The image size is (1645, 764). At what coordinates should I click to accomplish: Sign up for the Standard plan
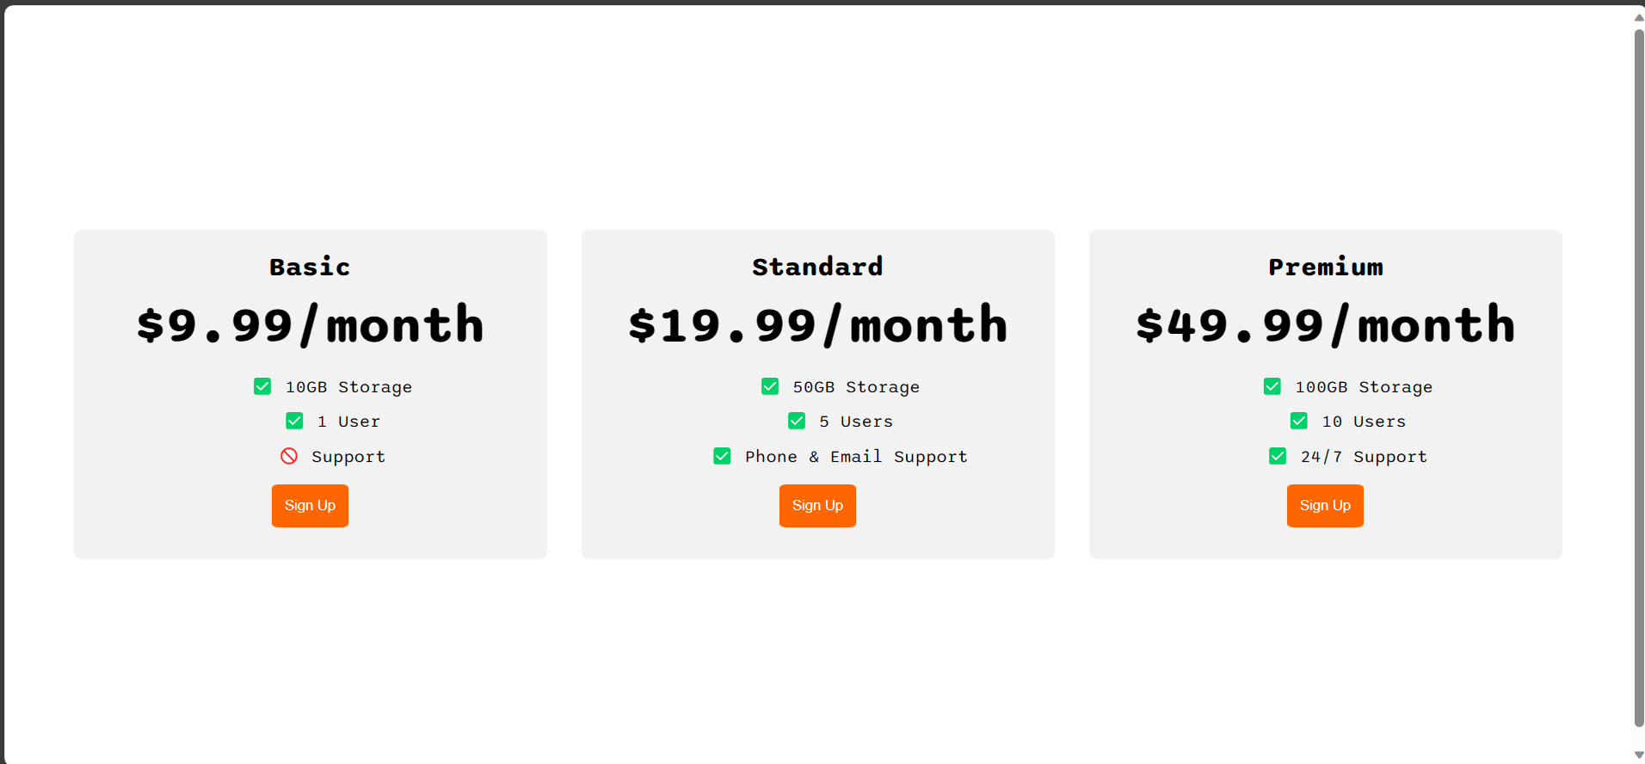click(817, 506)
